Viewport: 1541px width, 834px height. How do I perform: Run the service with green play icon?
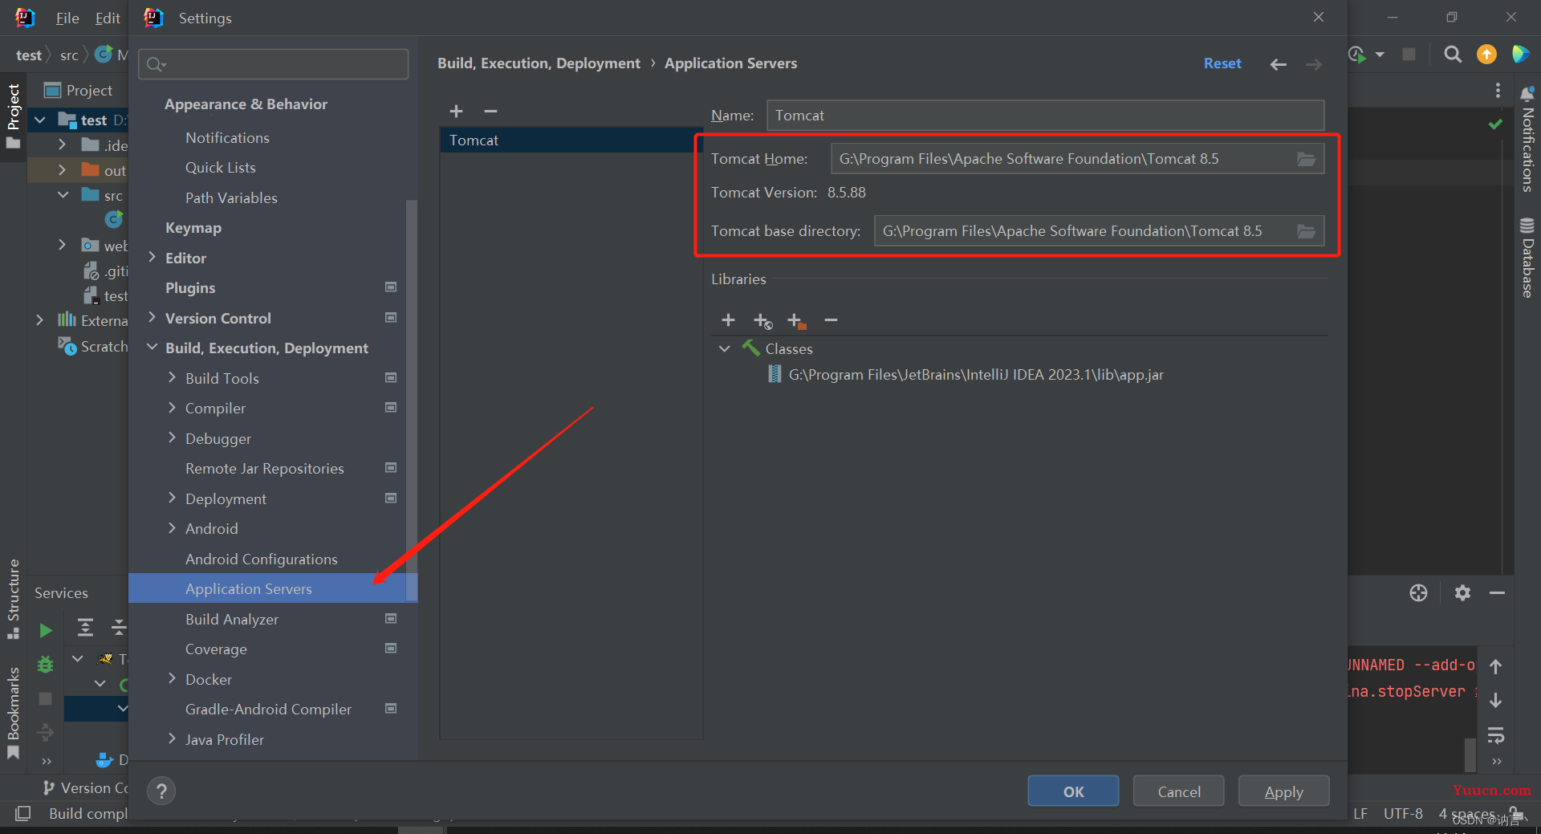pos(46,631)
